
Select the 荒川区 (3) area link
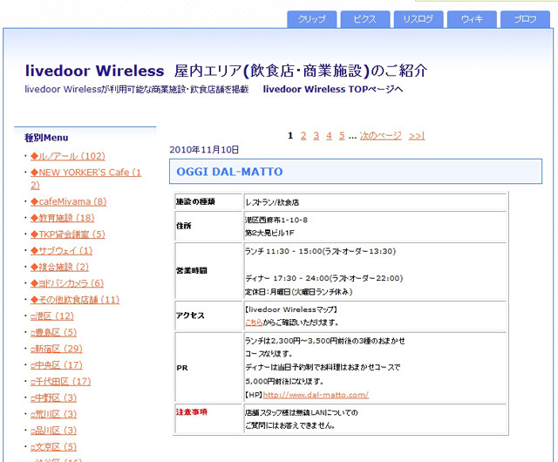click(x=53, y=414)
